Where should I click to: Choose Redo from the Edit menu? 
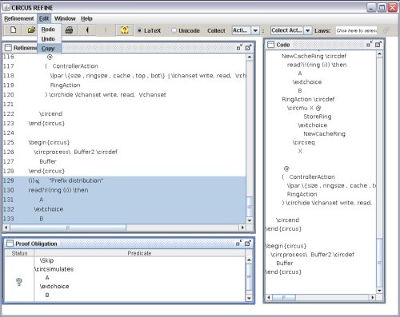tap(50, 30)
